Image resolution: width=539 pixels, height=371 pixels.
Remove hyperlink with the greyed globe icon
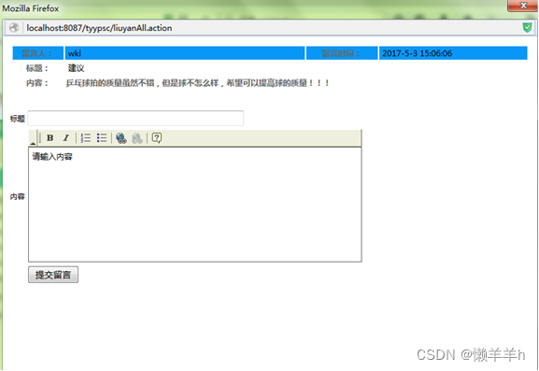(x=137, y=138)
